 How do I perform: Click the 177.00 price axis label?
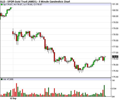(x=115, y=53)
